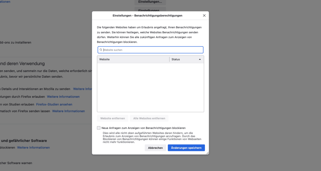The image size is (321, 171).
Task: Click the dialog resize grip icon
Action: click(x=208, y=153)
